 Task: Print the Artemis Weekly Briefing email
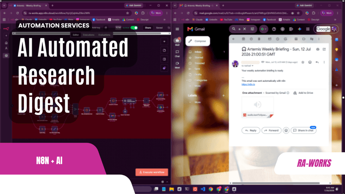[x=318, y=49]
